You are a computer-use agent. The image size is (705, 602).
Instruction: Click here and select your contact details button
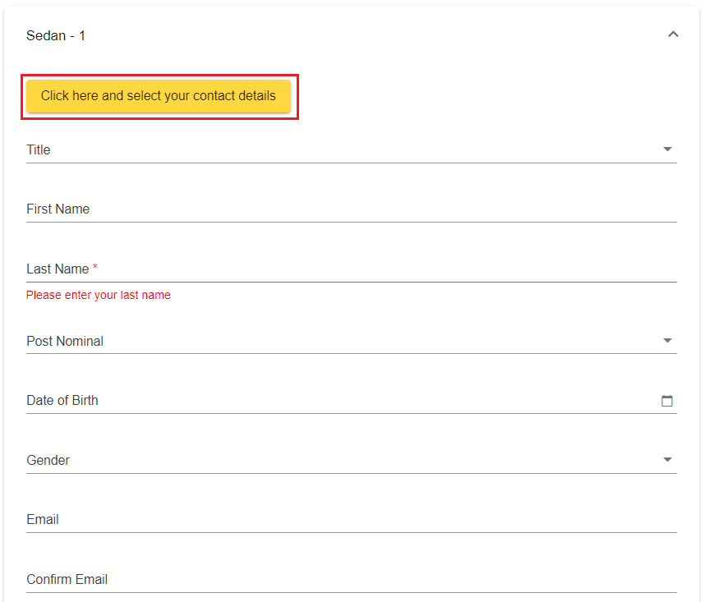159,96
